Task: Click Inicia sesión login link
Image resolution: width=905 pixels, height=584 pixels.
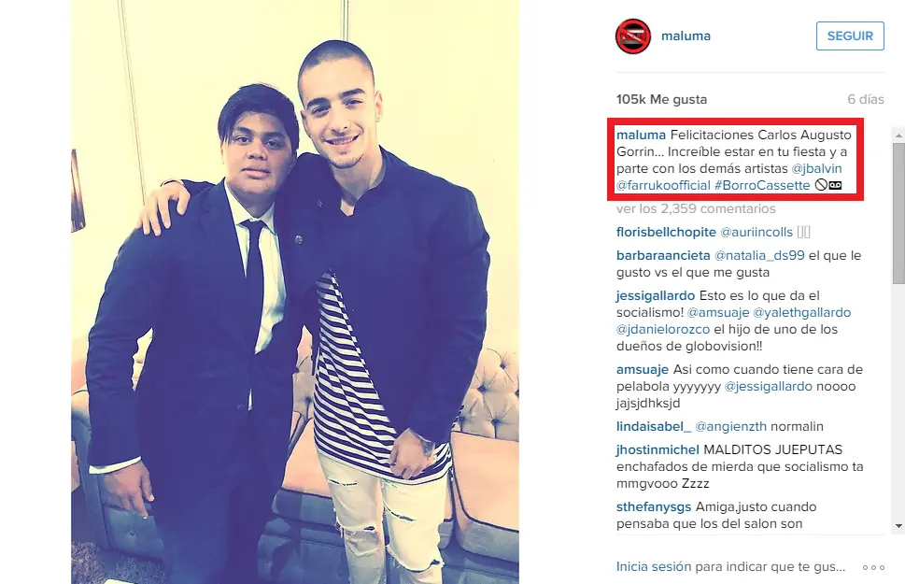Action: click(654, 566)
